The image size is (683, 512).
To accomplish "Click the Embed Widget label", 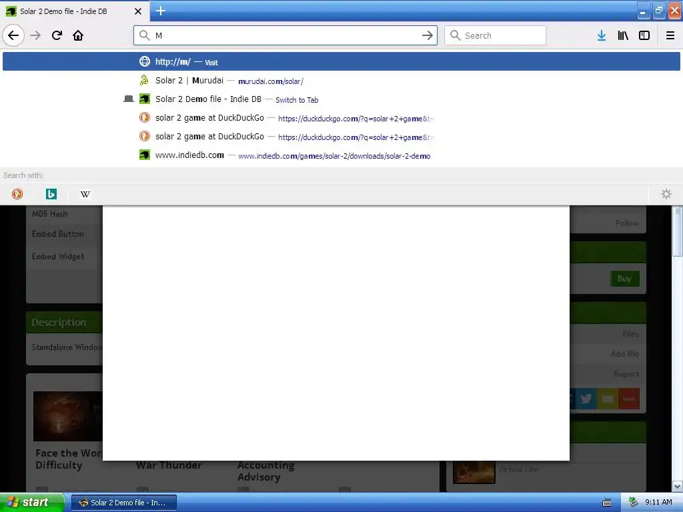I will click(58, 257).
